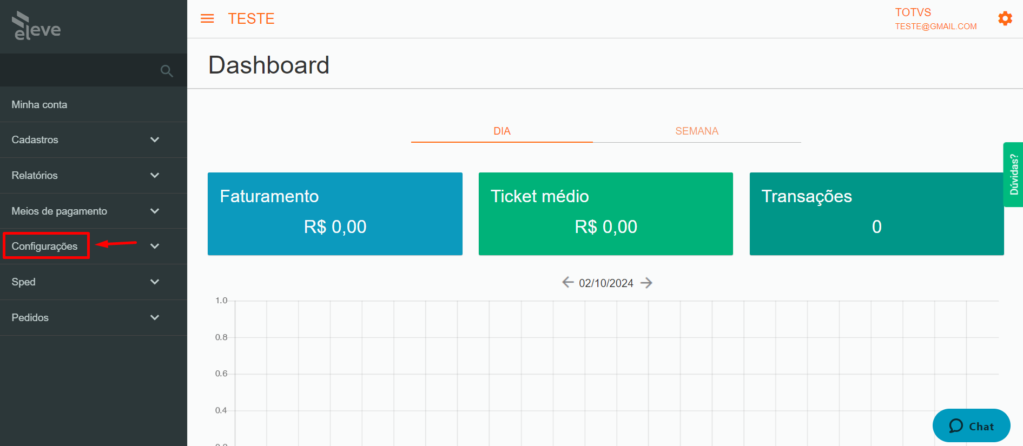
Task: Select the DIA tab
Action: tap(502, 131)
